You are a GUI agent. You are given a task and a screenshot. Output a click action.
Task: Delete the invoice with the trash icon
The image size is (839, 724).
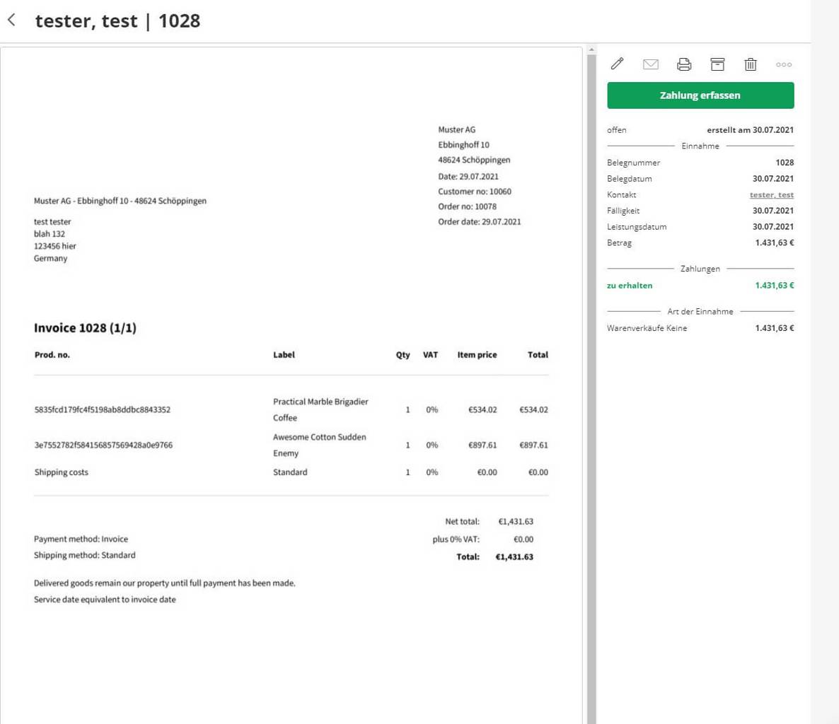(x=751, y=64)
